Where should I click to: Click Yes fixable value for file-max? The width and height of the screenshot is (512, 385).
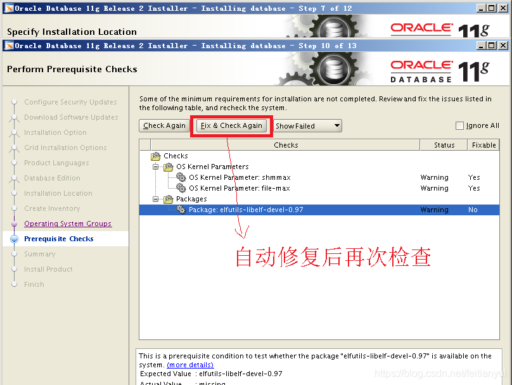(x=474, y=188)
